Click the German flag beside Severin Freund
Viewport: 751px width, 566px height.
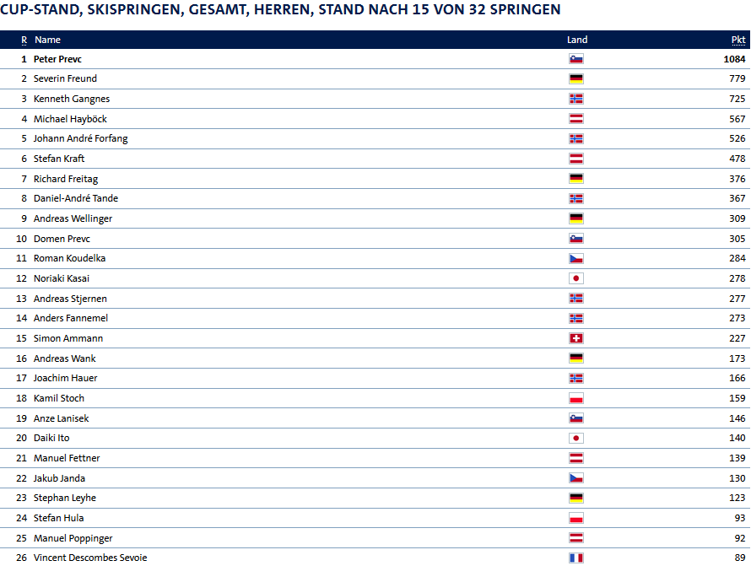click(x=575, y=78)
